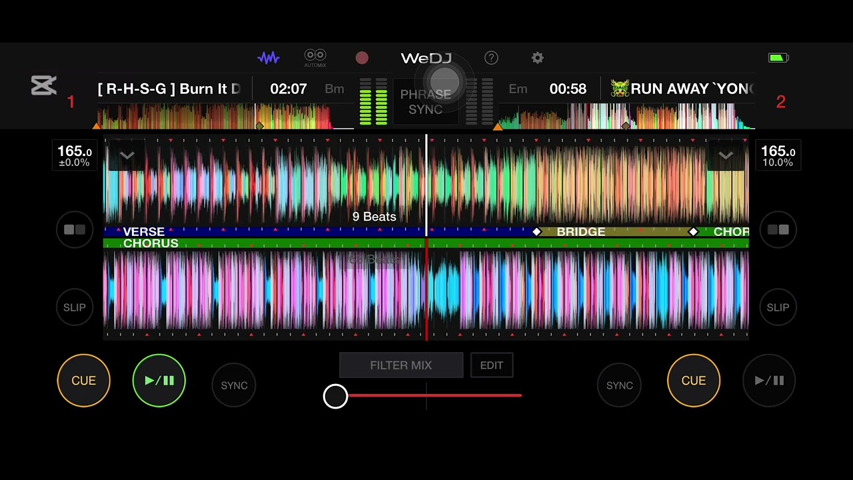Tap deck 2 time 00:58

568,89
